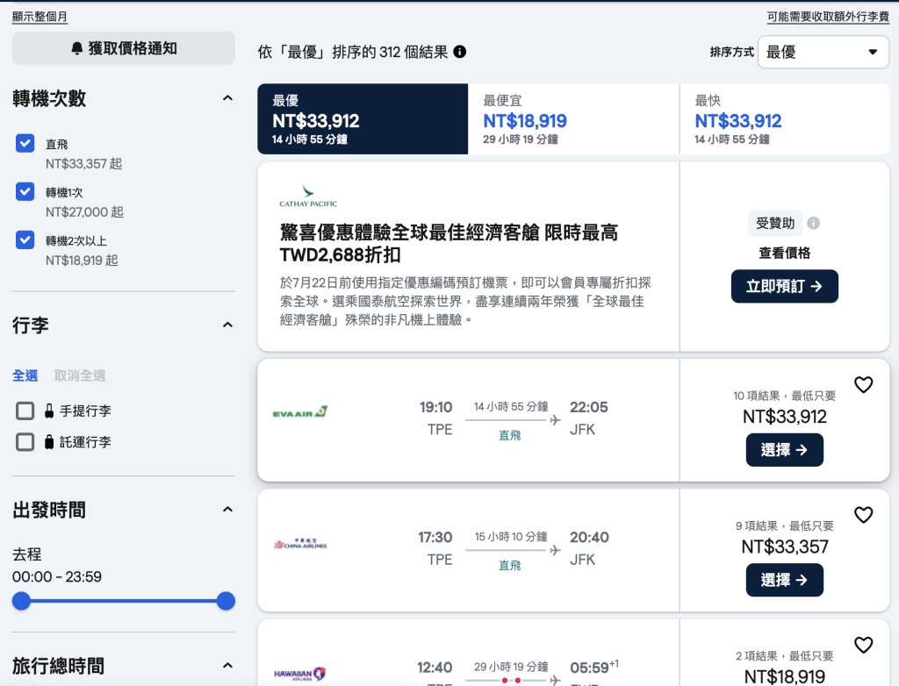Screen dimensions: 899x686
Task: Click 選擇 for the NT$33,912 EVA Air flight
Action: pos(784,450)
